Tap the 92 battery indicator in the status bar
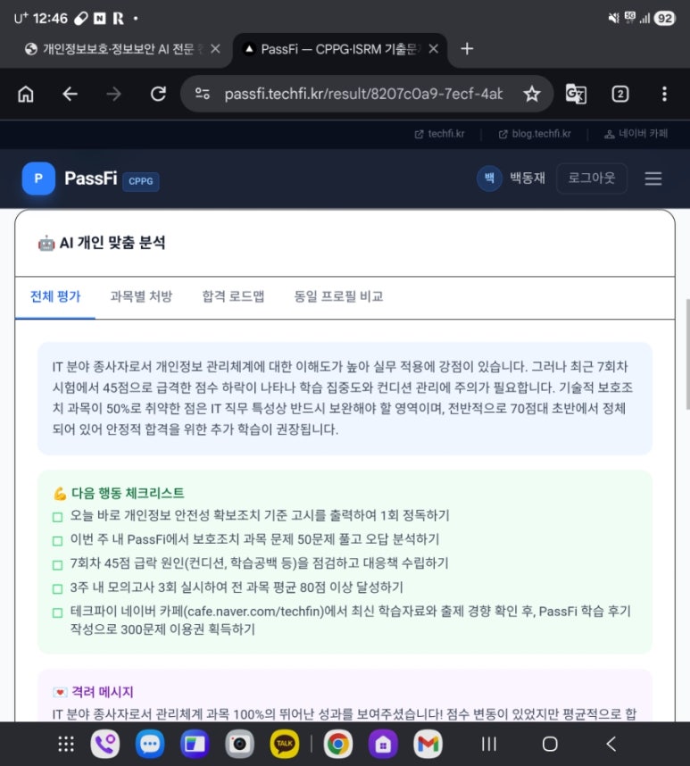This screenshot has height=766, width=690. (x=665, y=19)
